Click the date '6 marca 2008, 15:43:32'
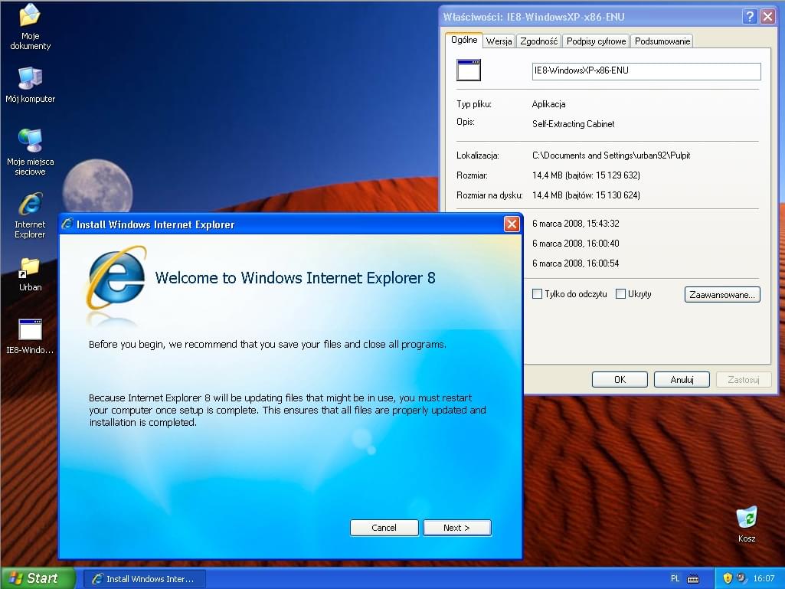 pos(576,224)
